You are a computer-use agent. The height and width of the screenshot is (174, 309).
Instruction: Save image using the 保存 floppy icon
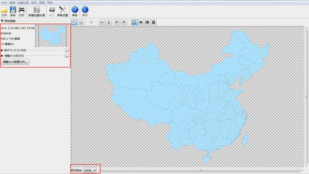point(13,11)
